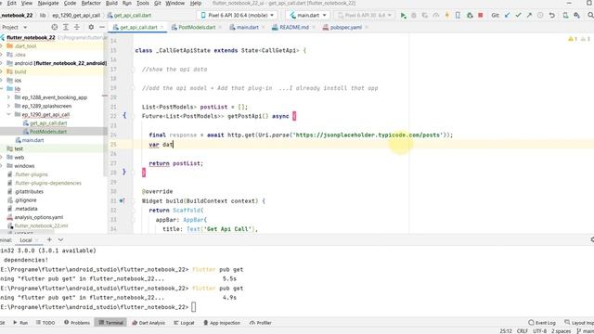Click Git update project blue arrow
The width and height of the screenshot is (594, 334).
click(x=508, y=16)
